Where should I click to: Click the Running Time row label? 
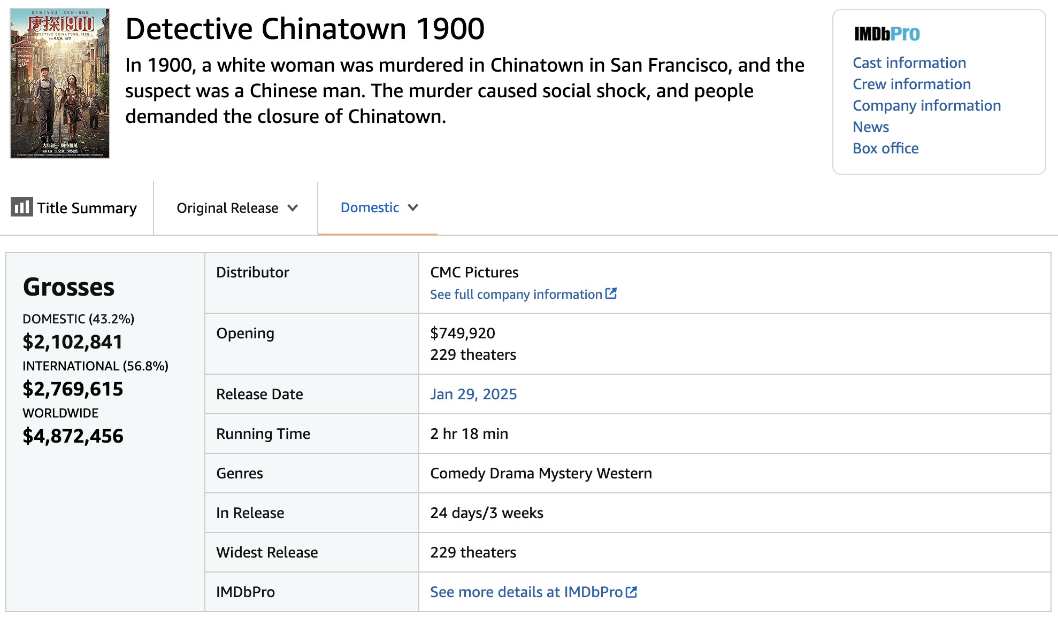pyautogui.click(x=263, y=434)
